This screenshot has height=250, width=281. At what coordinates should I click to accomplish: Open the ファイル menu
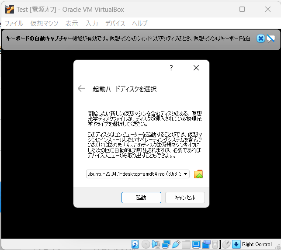coord(14,23)
